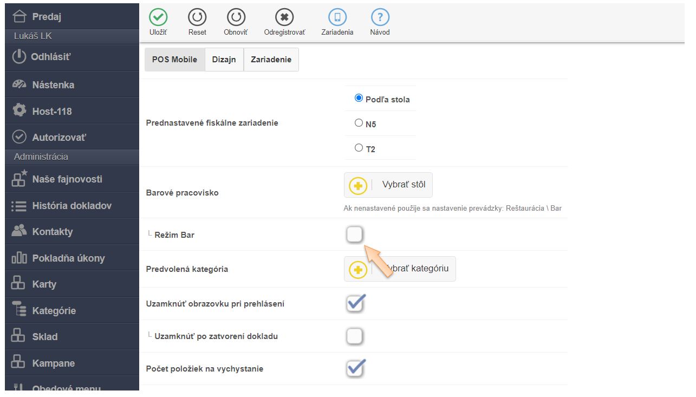Click the Vybrať stôl button
The width and height of the screenshot is (696, 397).
pyautogui.click(x=388, y=185)
